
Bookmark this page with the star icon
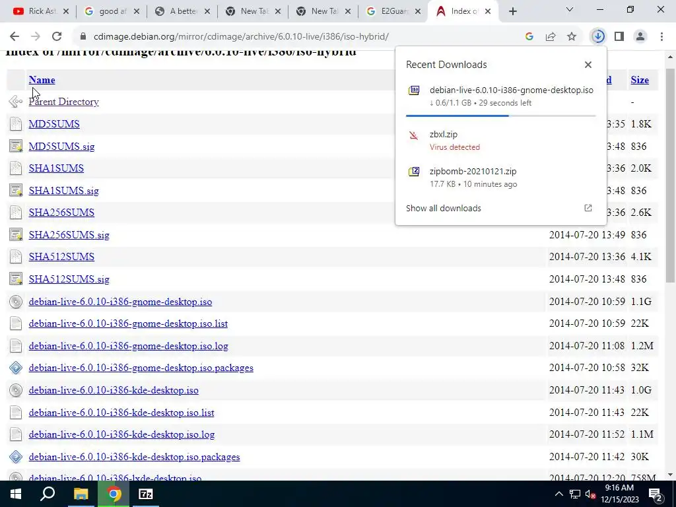[572, 37]
